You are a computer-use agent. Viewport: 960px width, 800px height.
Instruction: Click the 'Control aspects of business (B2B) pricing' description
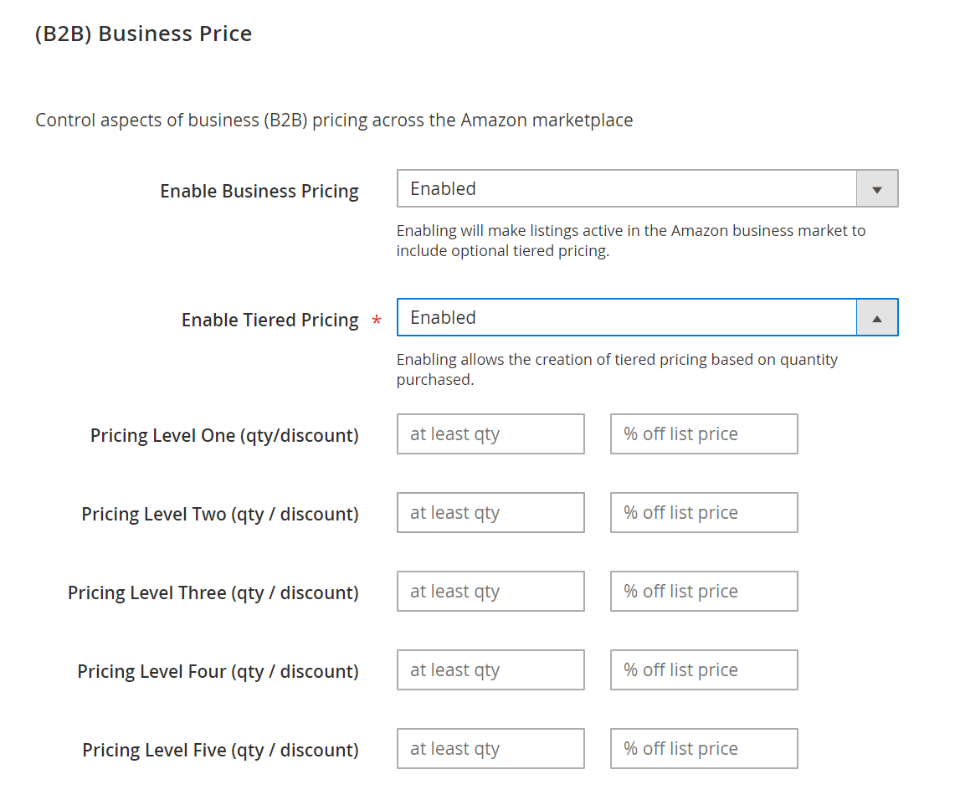pos(334,120)
